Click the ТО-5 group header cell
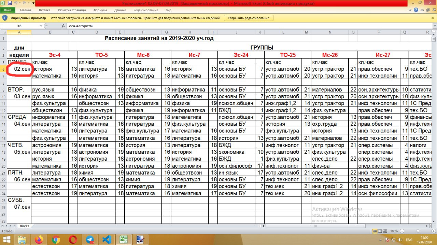This screenshot has height=245, width=437. pos(101,55)
